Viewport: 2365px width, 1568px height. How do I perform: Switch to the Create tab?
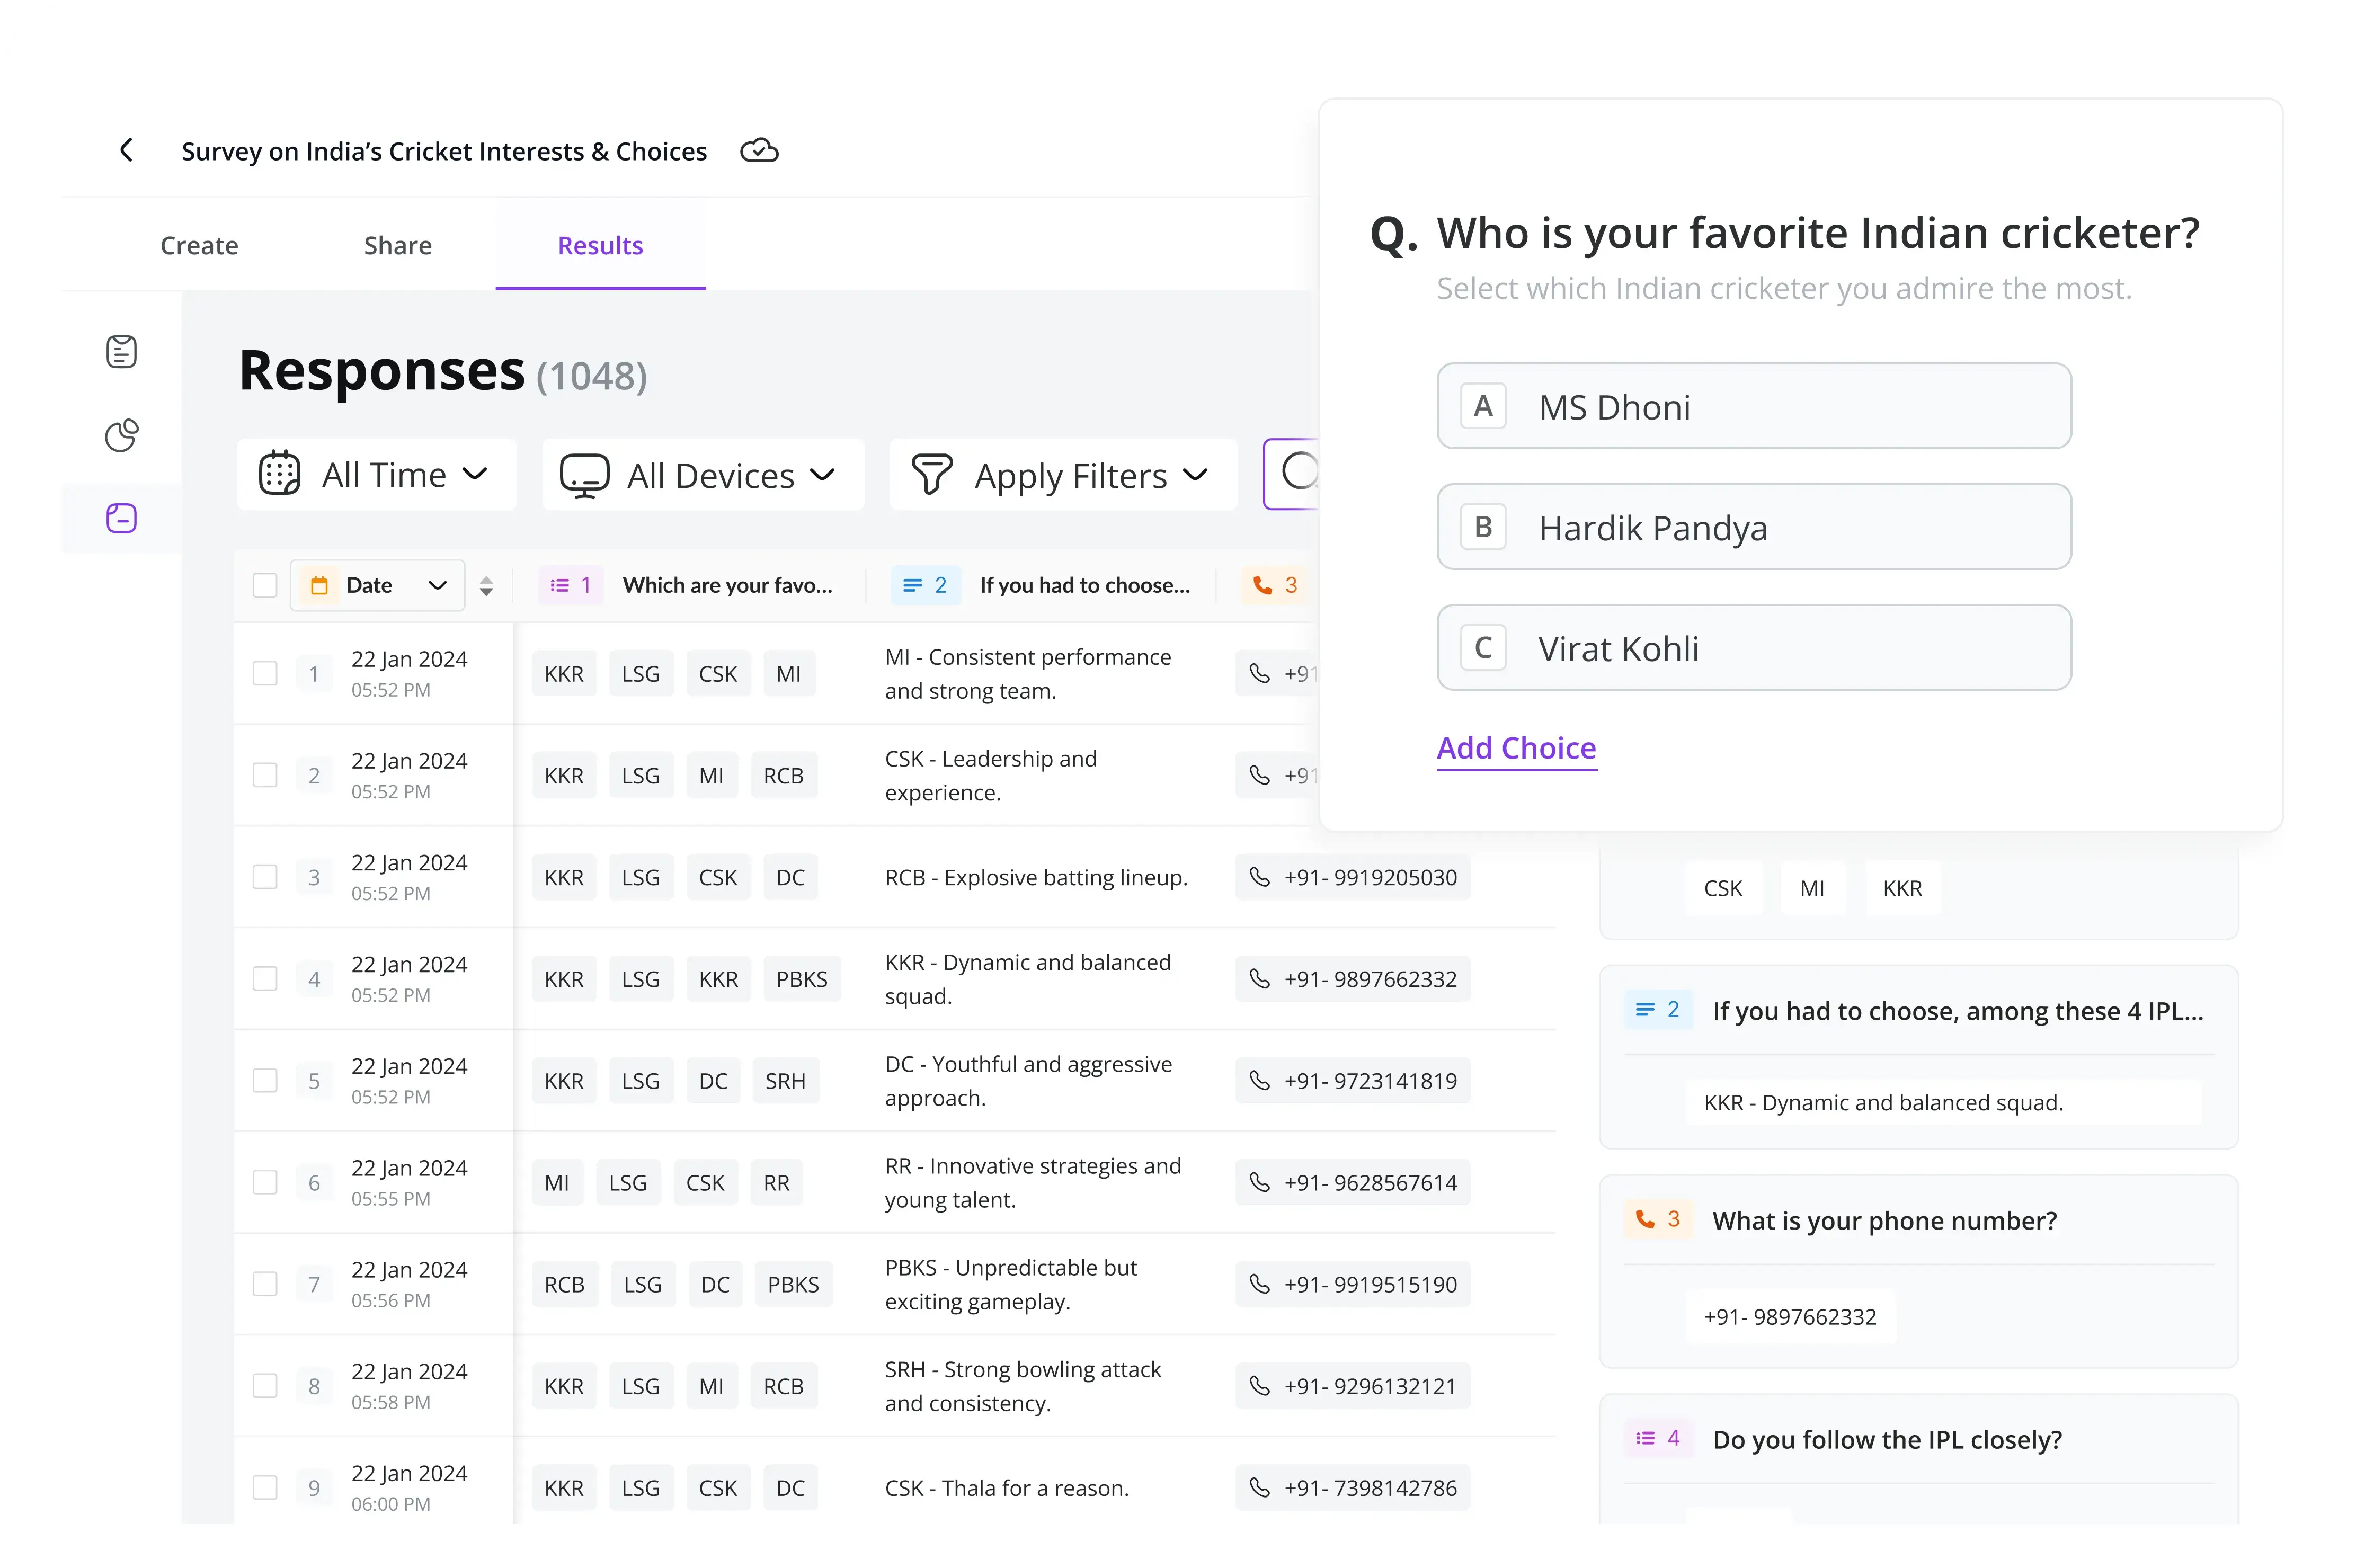coord(199,245)
